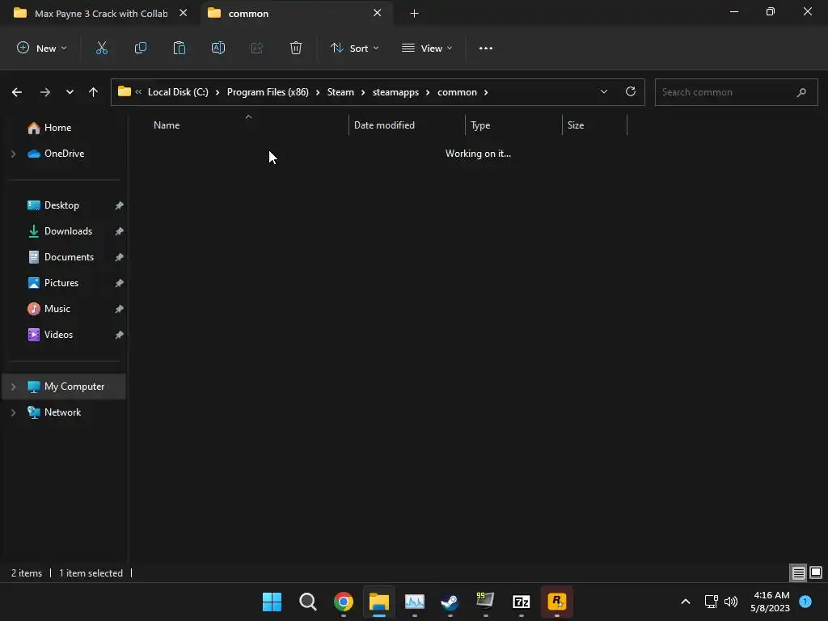Open the Sort options dropdown
This screenshot has height=621, width=828.
355,48
